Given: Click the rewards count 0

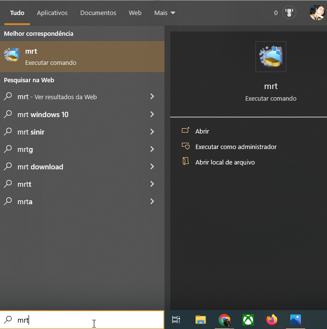Looking at the screenshot, I should click(276, 13).
